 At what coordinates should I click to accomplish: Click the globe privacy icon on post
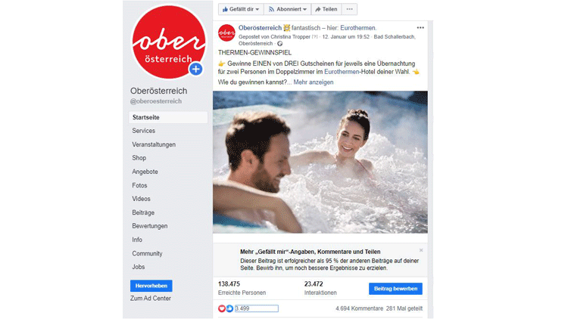(279, 43)
